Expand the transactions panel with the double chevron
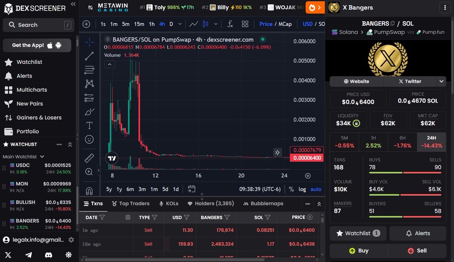The image size is (454, 262). pos(319,204)
